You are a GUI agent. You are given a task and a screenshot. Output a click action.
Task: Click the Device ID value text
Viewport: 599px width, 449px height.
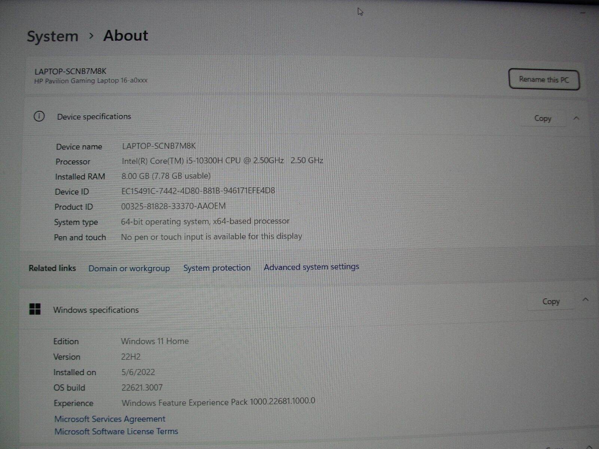198,191
